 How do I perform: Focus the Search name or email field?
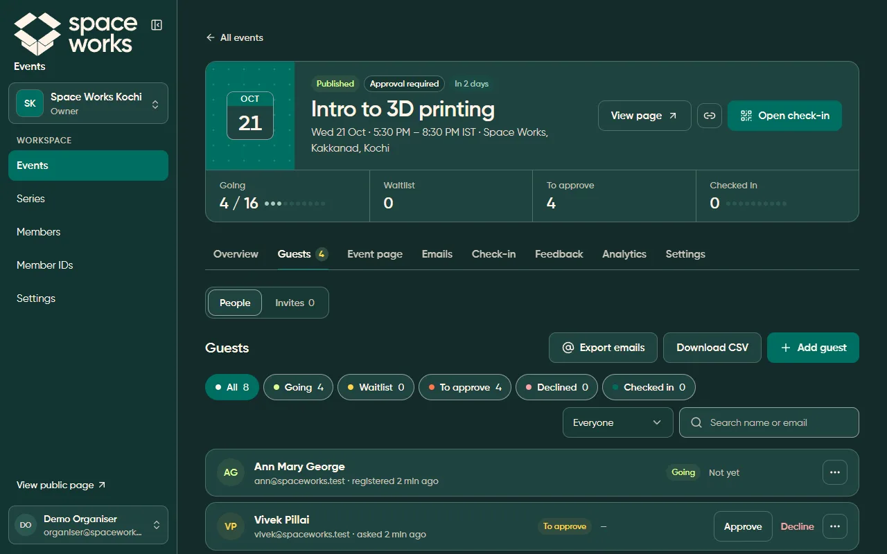pos(769,422)
